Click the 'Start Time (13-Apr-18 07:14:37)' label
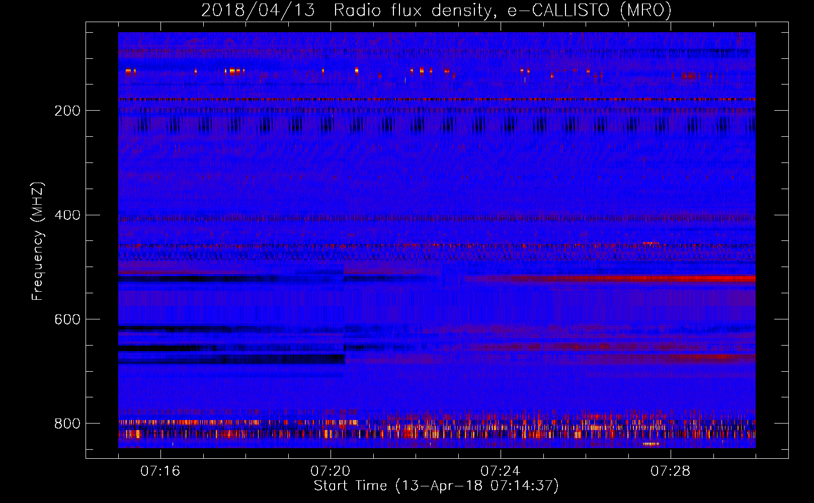The height and width of the screenshot is (503, 814). [x=436, y=486]
